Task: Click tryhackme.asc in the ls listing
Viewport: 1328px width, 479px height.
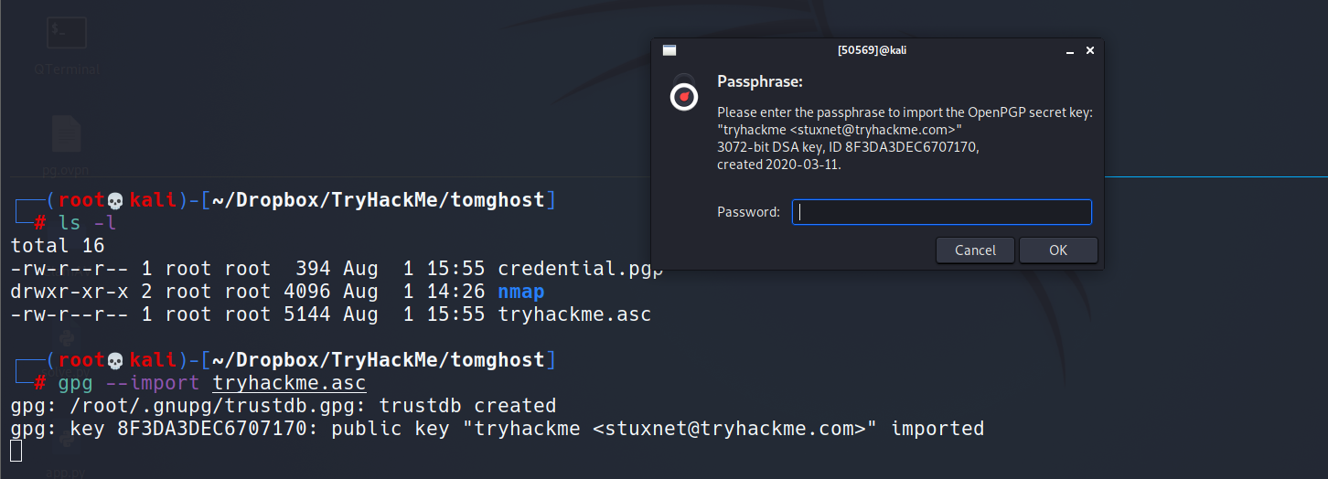Action: click(573, 314)
